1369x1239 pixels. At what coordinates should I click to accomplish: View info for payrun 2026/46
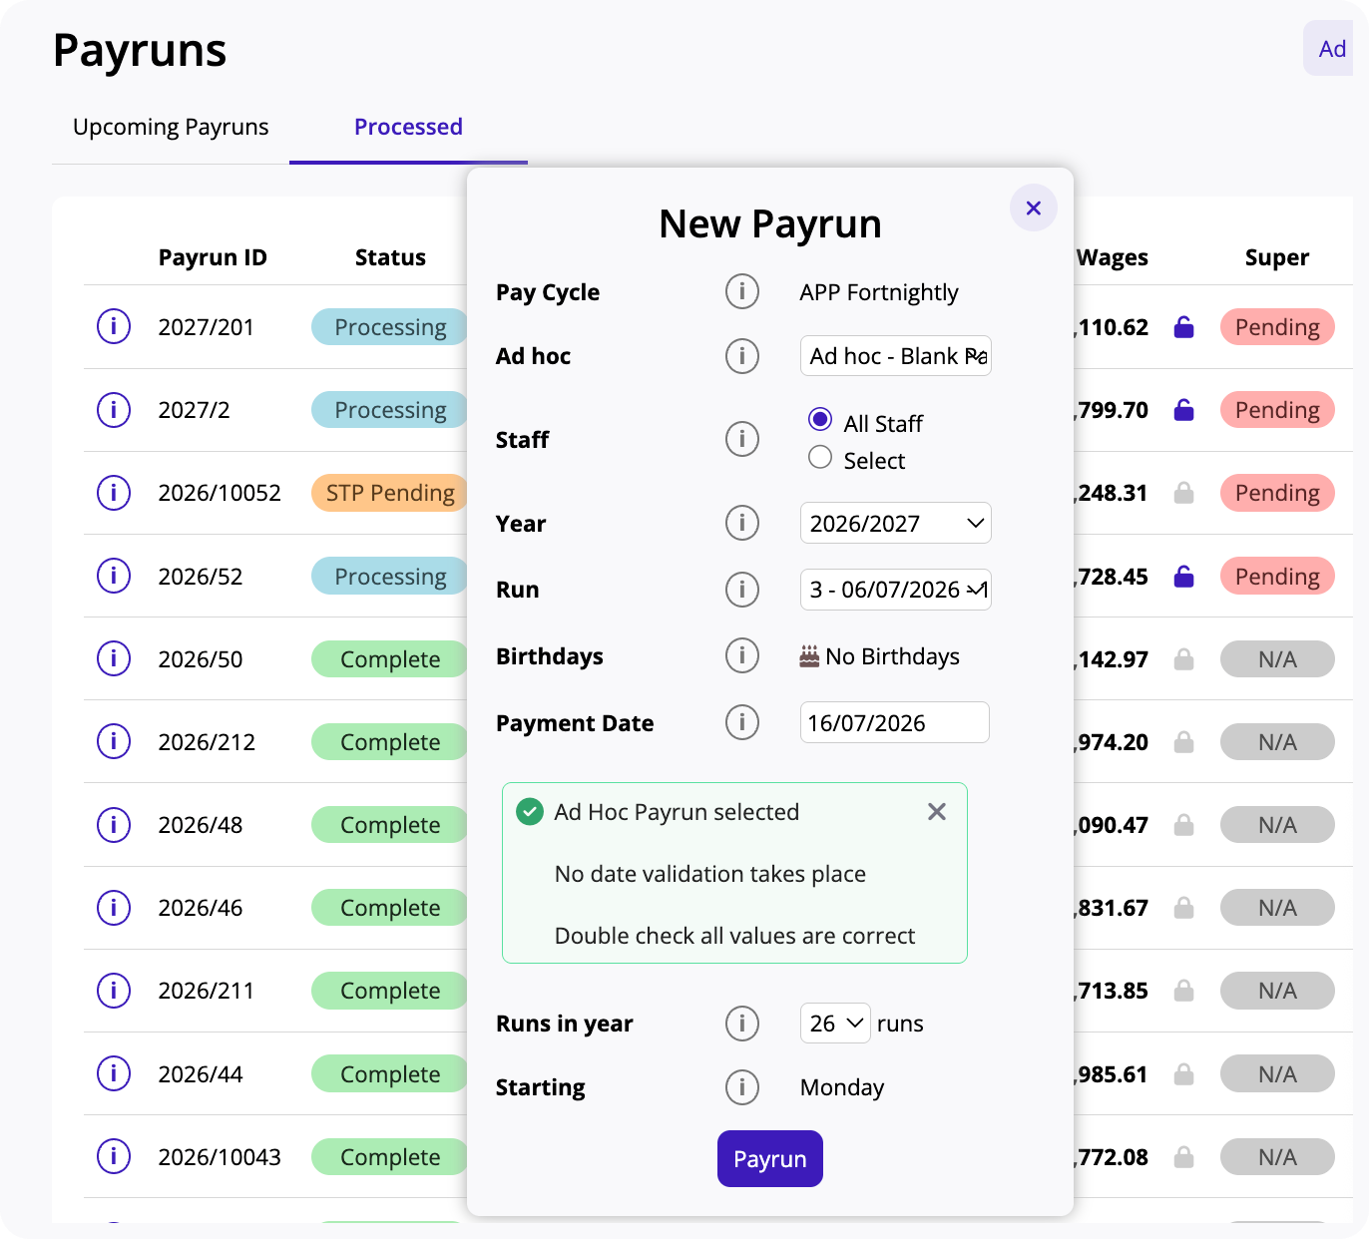[x=114, y=907]
